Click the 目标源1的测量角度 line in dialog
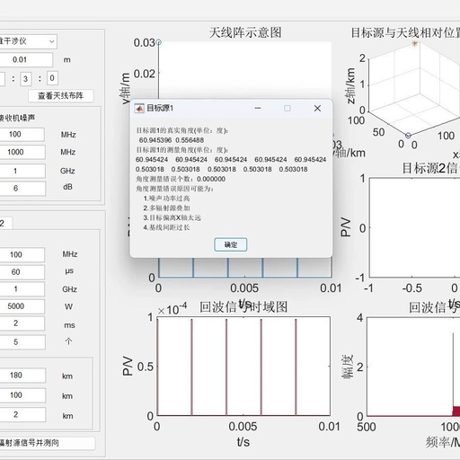The width and height of the screenshot is (460, 460). pyautogui.click(x=182, y=150)
